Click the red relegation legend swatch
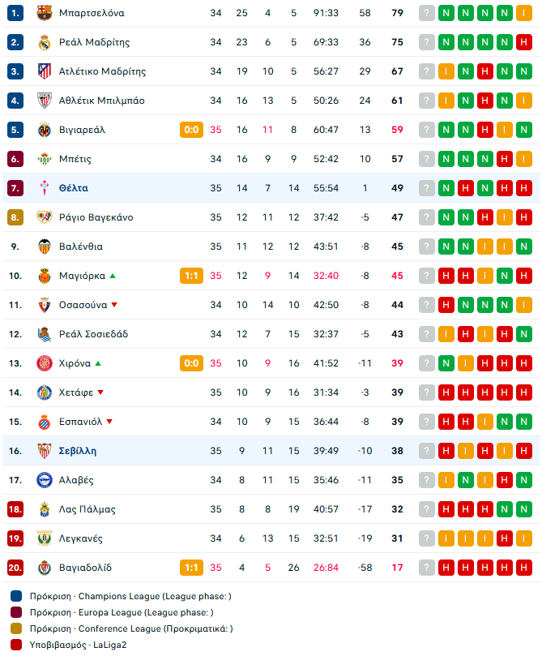Screen dimensions: 542x656 point(16,645)
